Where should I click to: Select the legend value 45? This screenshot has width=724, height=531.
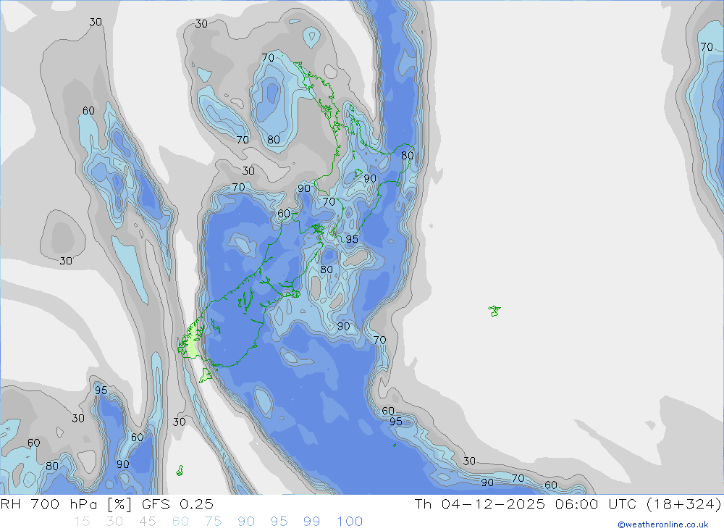click(x=148, y=522)
